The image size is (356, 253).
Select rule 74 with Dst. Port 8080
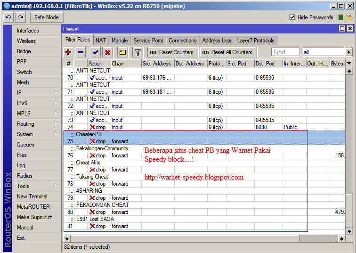tap(204, 127)
